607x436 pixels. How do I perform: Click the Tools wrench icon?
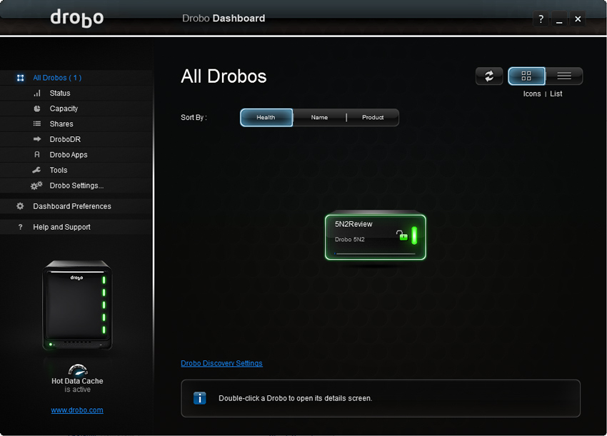click(36, 170)
